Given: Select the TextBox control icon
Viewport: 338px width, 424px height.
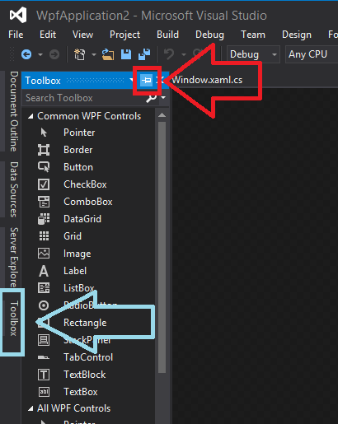Looking at the screenshot, I should 44,392.
